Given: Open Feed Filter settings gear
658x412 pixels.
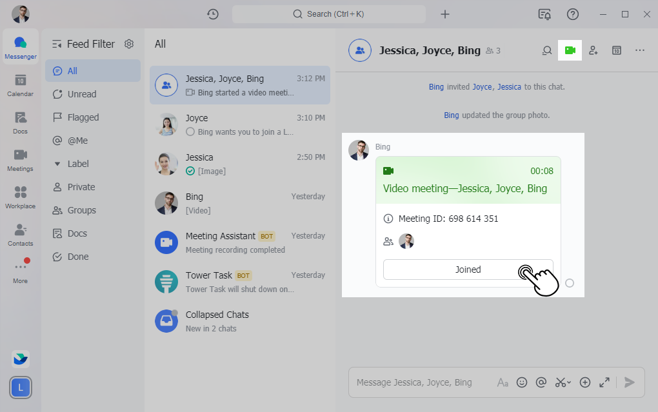Looking at the screenshot, I should click(x=129, y=44).
